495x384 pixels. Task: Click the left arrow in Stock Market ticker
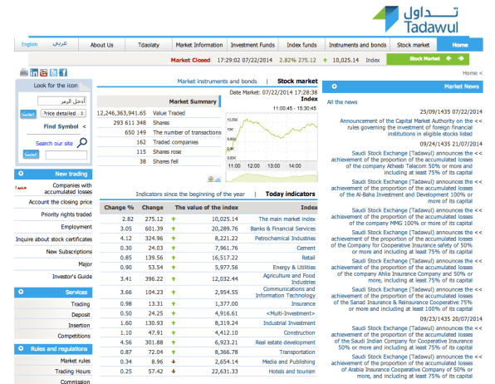click(448, 58)
